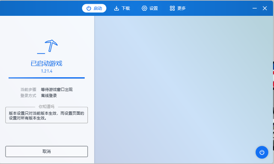Image resolution: width=274 pixels, height=164 pixels.
Task: Open the 设置 tab
Action: pos(154,8)
